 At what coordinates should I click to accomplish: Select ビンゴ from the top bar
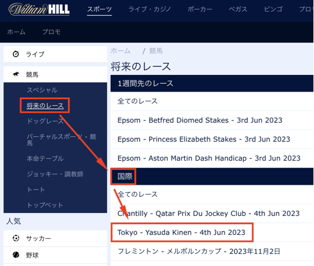(273, 9)
